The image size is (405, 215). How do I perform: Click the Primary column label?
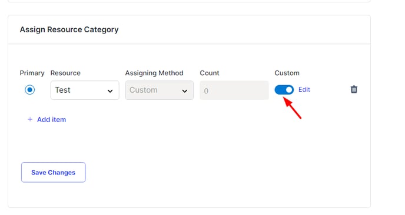coord(32,73)
